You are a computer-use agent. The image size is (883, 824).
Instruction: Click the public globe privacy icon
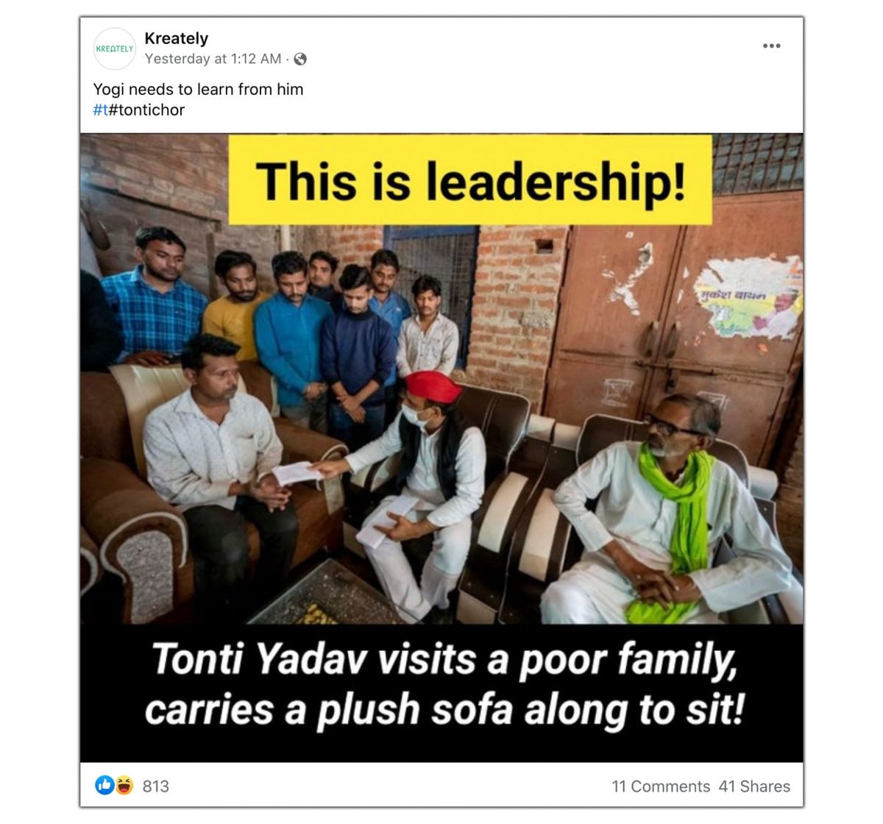300,59
